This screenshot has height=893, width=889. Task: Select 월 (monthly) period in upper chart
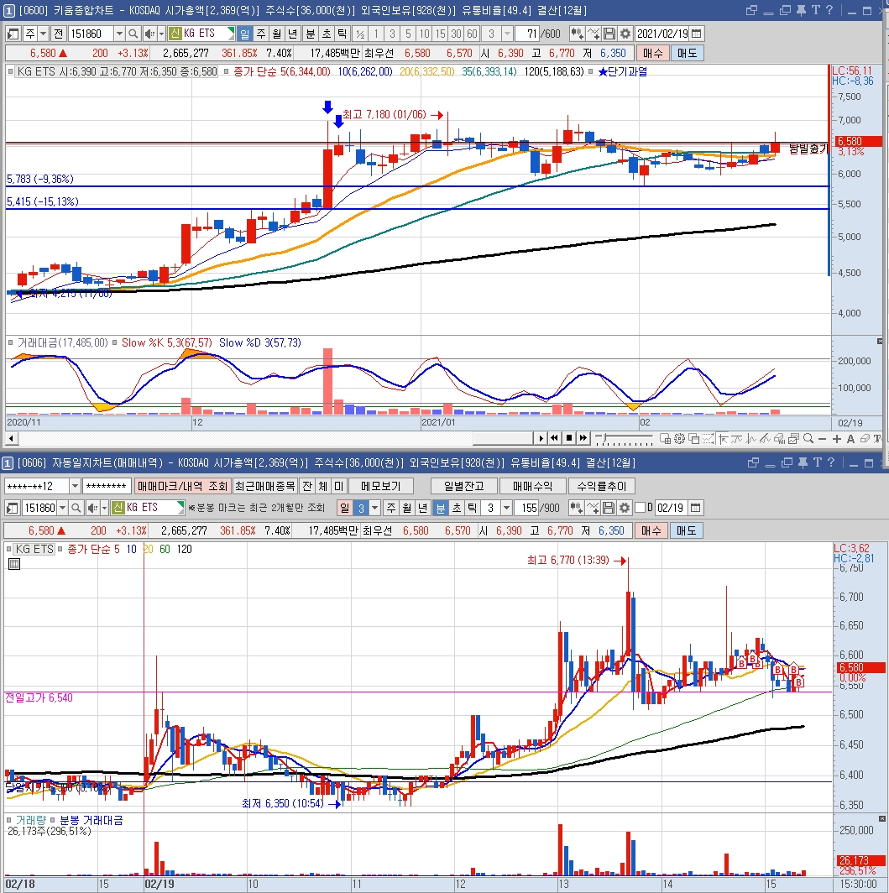pos(277,34)
